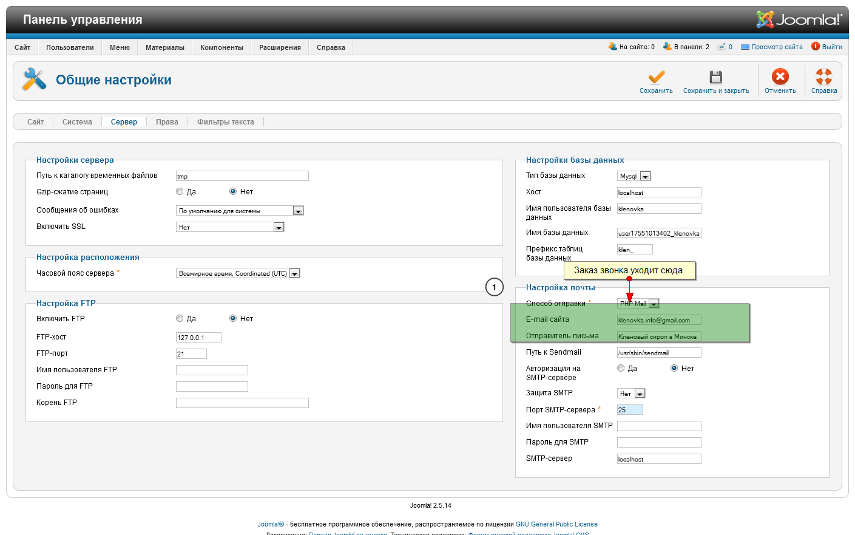Viewport: 855px width, 535px height.
Task: Click the SMTP-сервер field
Action: pyautogui.click(x=659, y=459)
